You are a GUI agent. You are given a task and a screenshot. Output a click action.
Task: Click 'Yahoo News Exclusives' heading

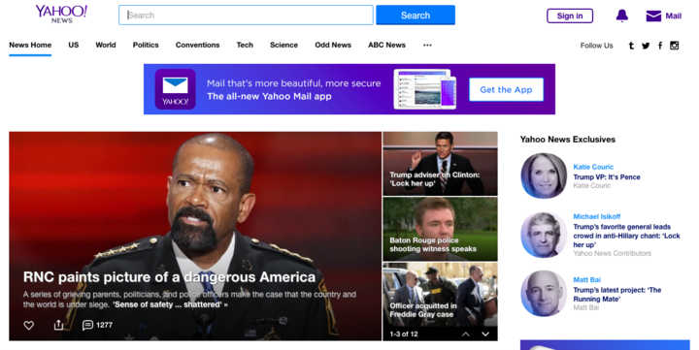[568, 140]
